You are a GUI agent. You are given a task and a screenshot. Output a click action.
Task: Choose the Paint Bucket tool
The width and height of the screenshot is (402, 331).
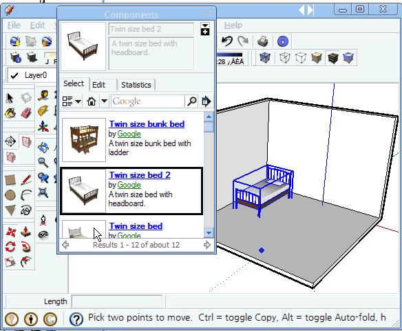pos(10,113)
